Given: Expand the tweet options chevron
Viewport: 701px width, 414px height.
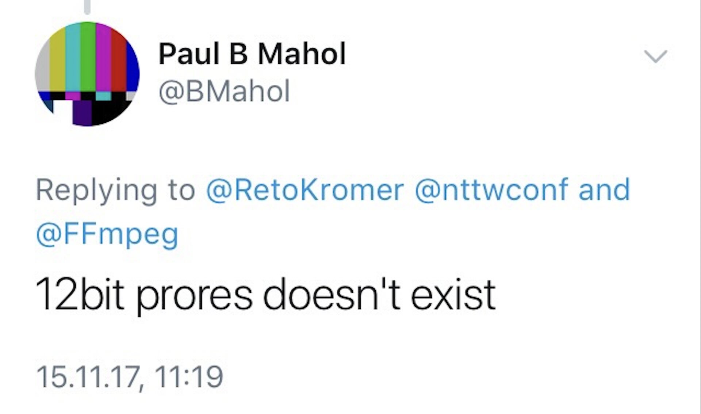Looking at the screenshot, I should [x=656, y=57].
